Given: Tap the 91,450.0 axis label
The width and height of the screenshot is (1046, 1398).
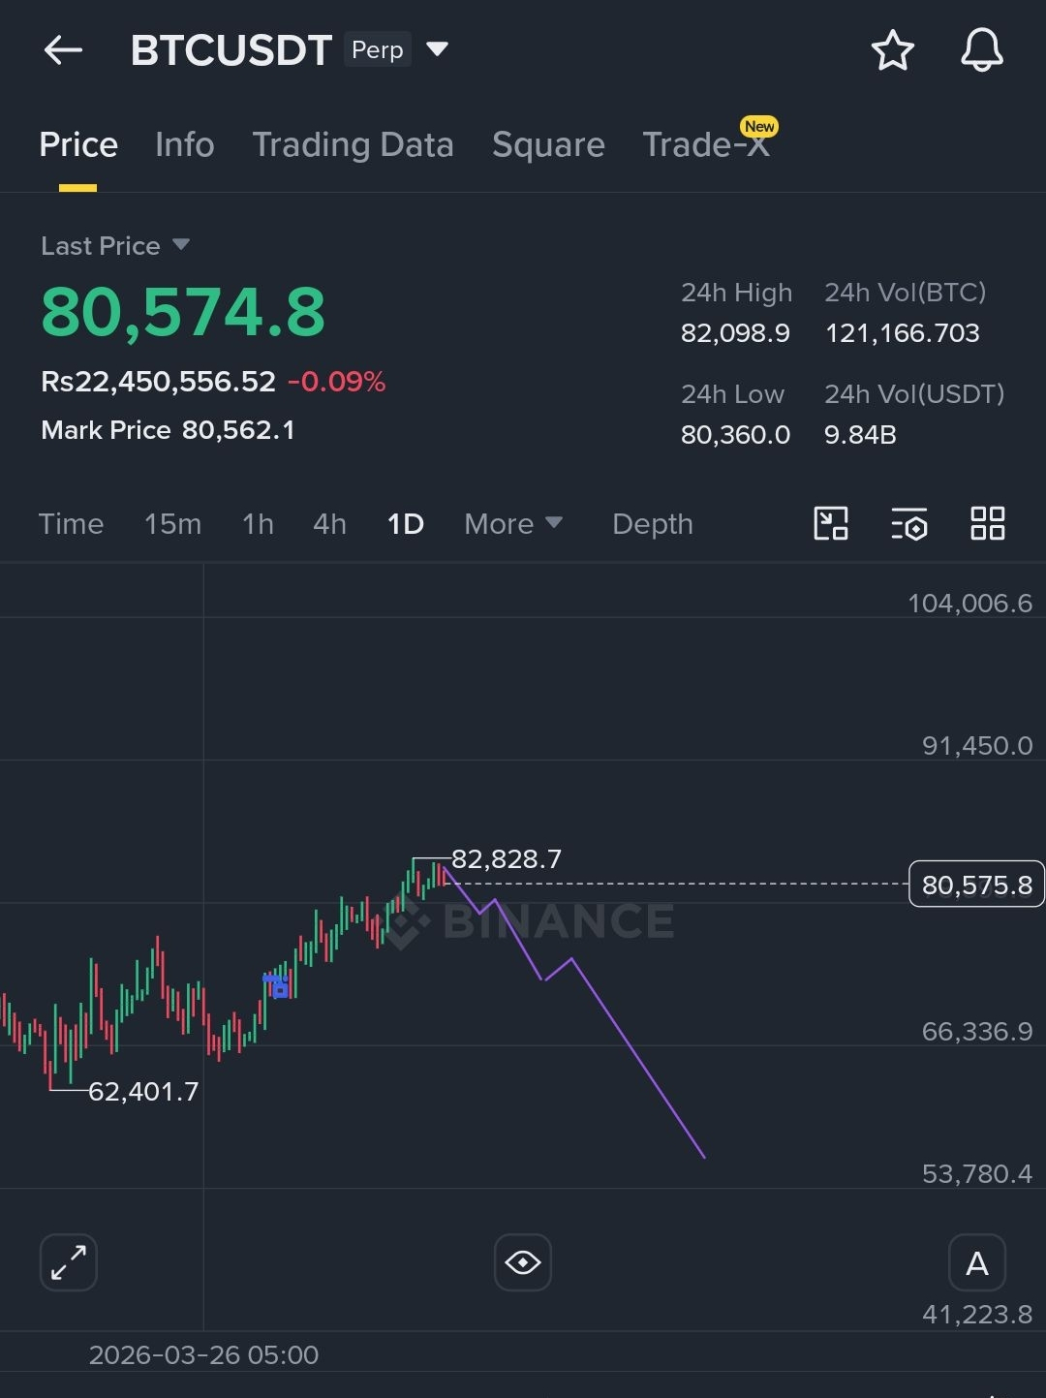Looking at the screenshot, I should pos(977,746).
